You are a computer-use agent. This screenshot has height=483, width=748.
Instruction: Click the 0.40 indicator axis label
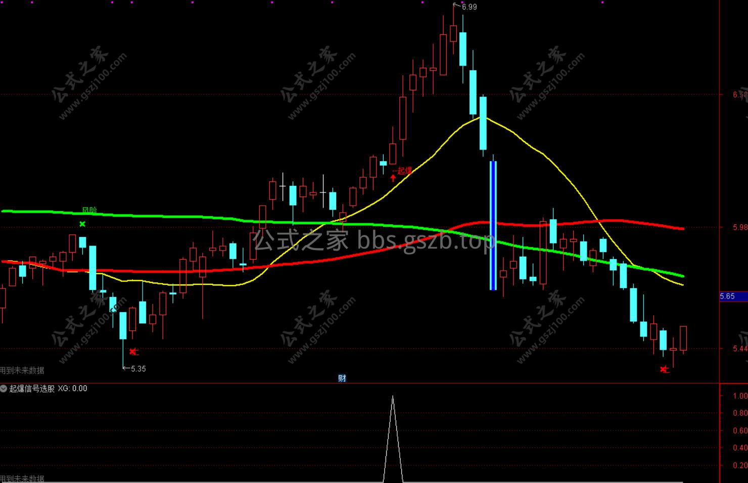tap(740, 448)
